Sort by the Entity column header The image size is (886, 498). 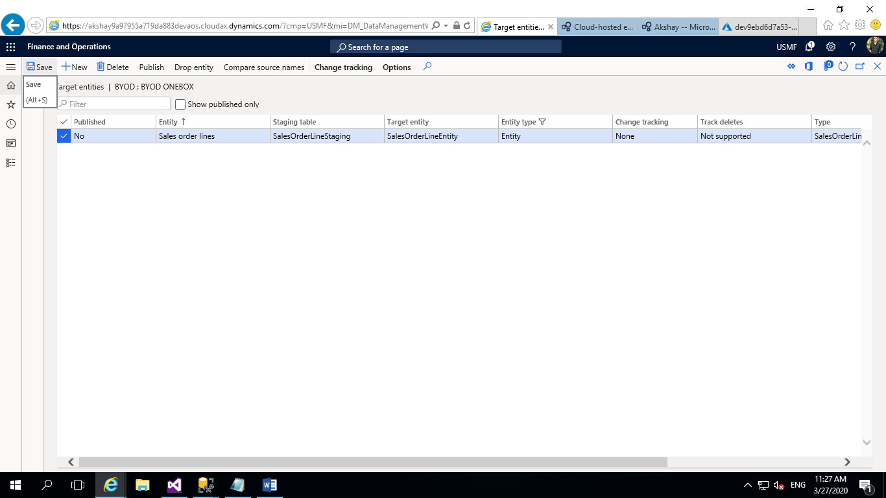[213, 122]
